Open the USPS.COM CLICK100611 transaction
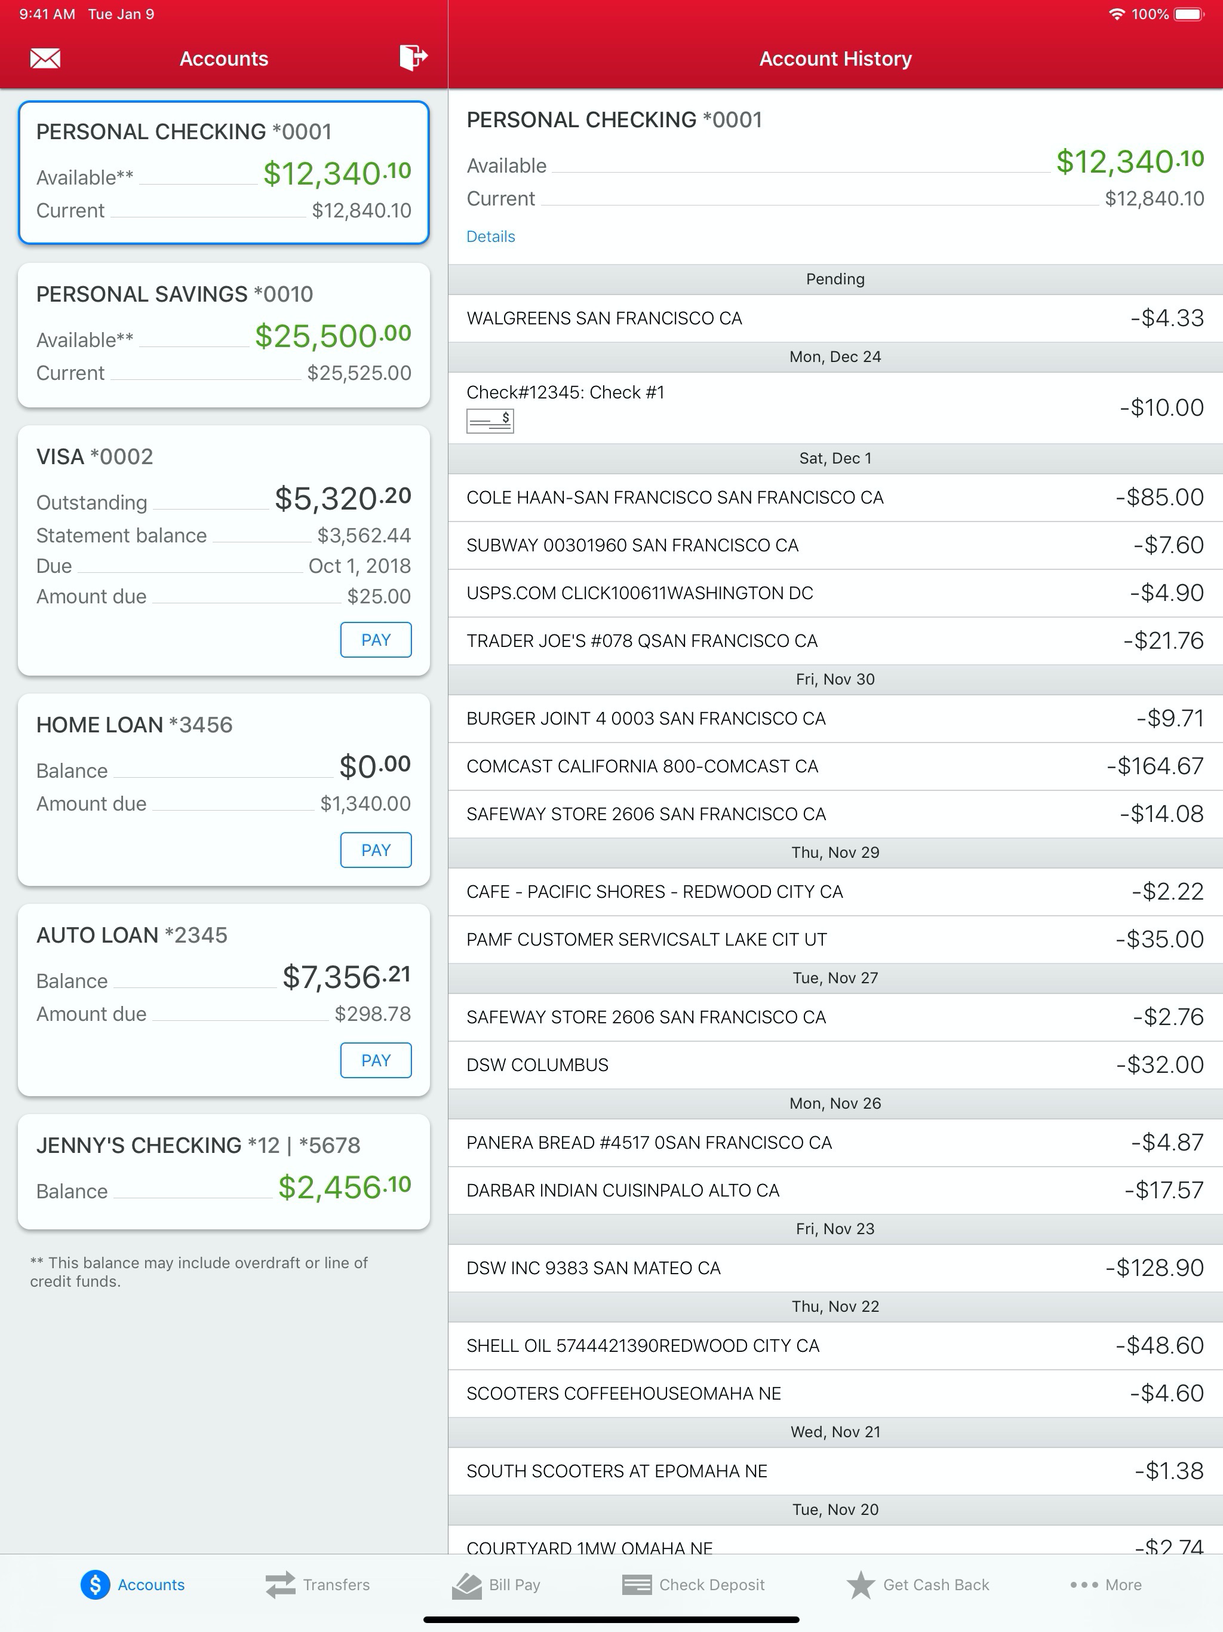1223x1632 pixels. (x=835, y=593)
